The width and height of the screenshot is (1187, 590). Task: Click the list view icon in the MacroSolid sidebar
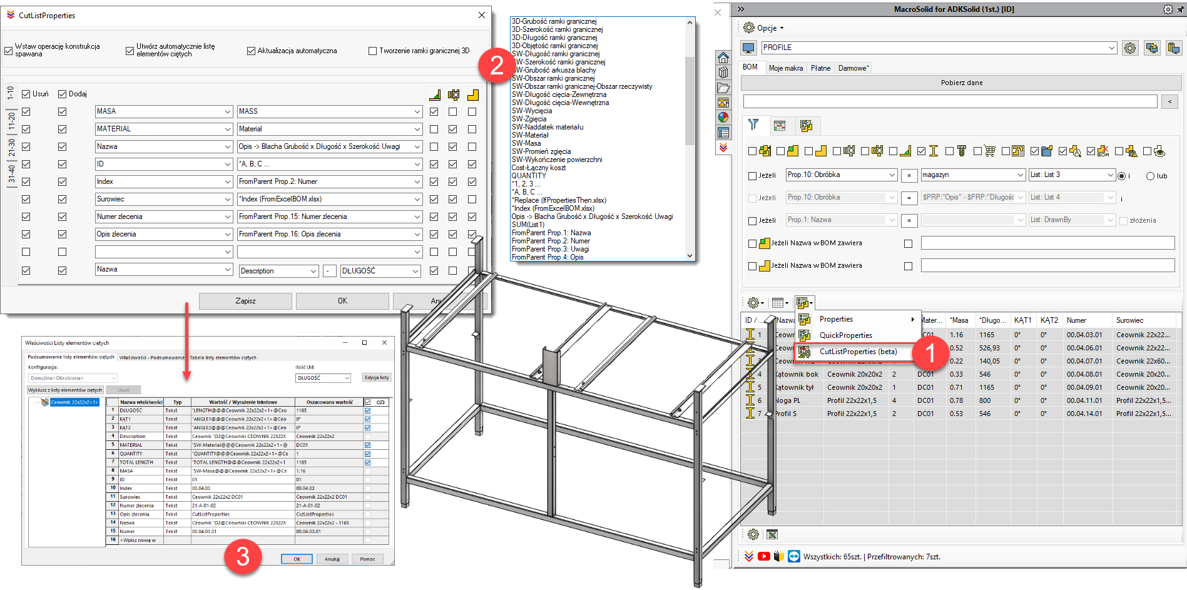[x=723, y=133]
